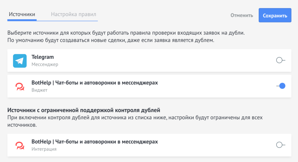This screenshot has height=162, width=298.
Task: Click the Отменить button
Action: tap(242, 15)
